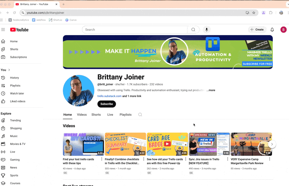Open options for lost trello cards video
The image size is (289, 186).
pos(102,159)
